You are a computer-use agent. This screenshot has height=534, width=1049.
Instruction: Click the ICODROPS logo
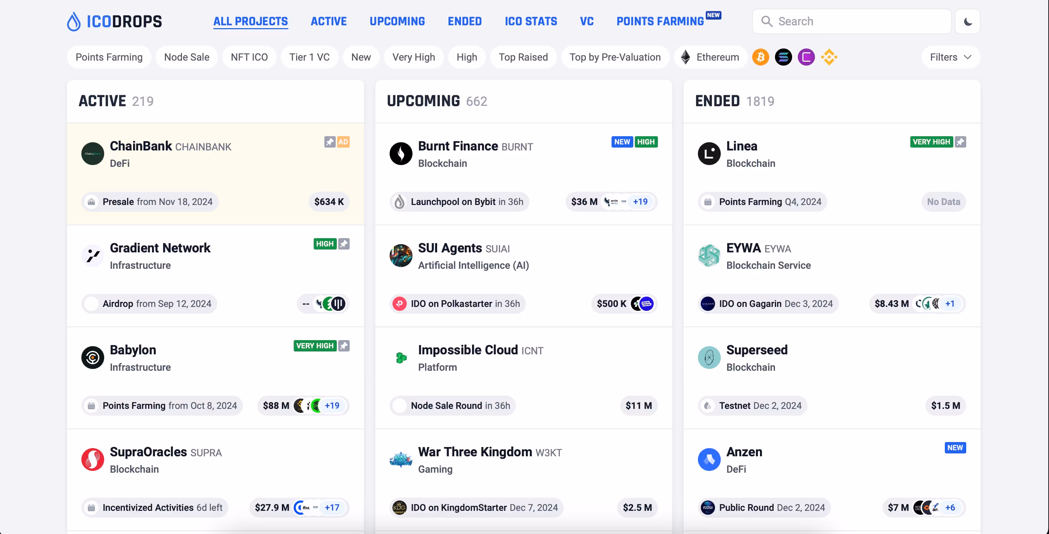click(115, 21)
